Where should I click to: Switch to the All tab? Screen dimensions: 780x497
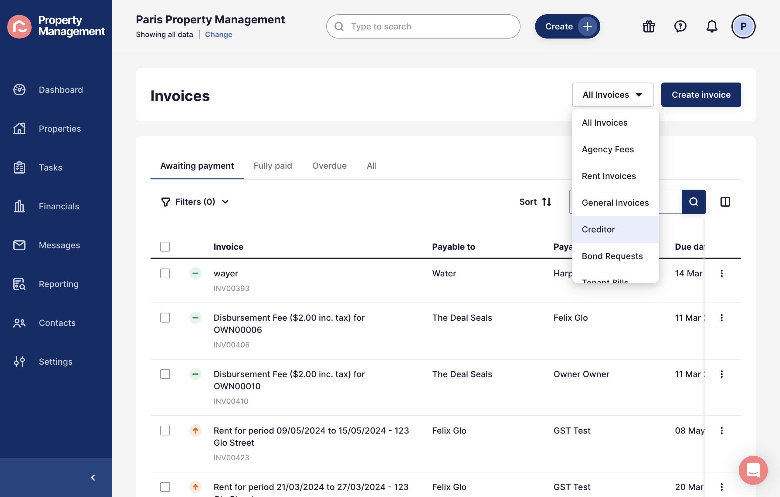click(371, 166)
